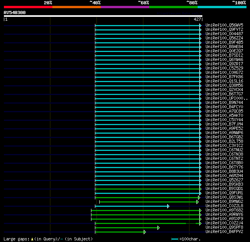The image size is (250, 242).
Task: Select UniRef100_Q0E2Q7 in hit list
Action: point(224,51)
